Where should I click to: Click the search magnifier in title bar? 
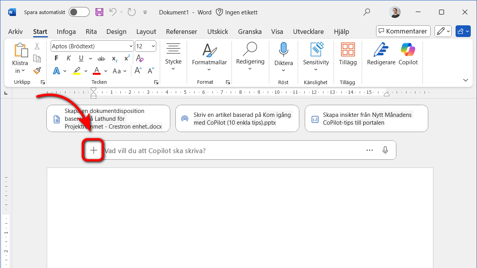pyautogui.click(x=367, y=12)
